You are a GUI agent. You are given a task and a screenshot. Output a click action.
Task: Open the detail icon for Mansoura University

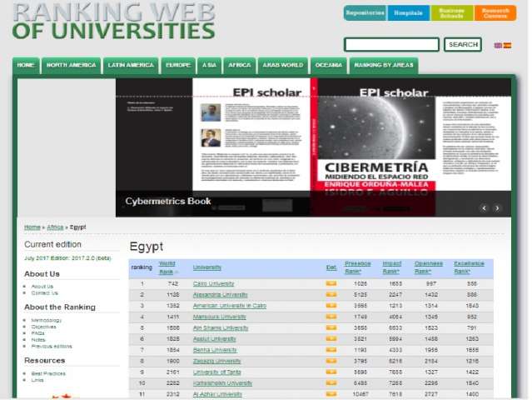click(331, 317)
